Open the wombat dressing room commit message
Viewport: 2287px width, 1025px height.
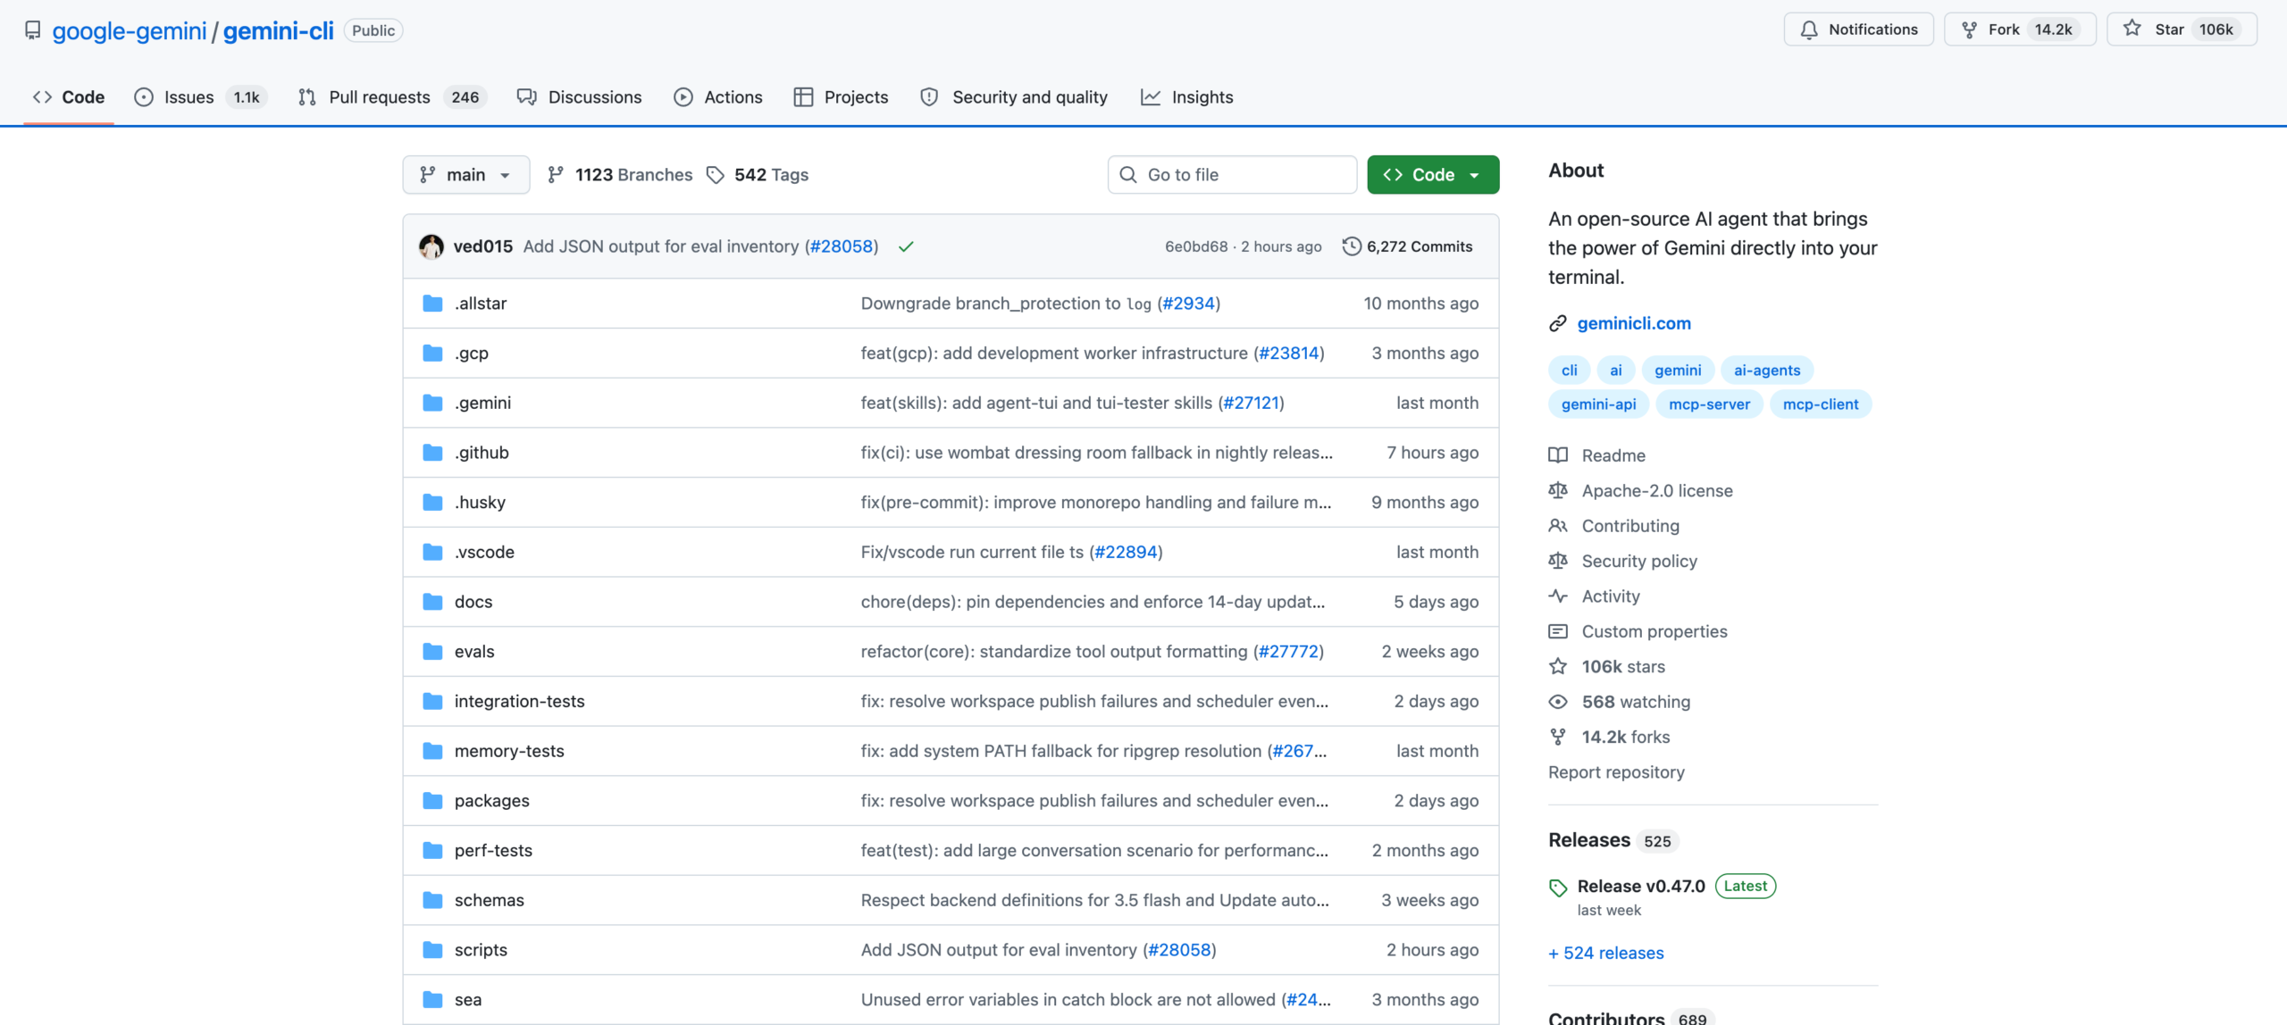[1096, 453]
